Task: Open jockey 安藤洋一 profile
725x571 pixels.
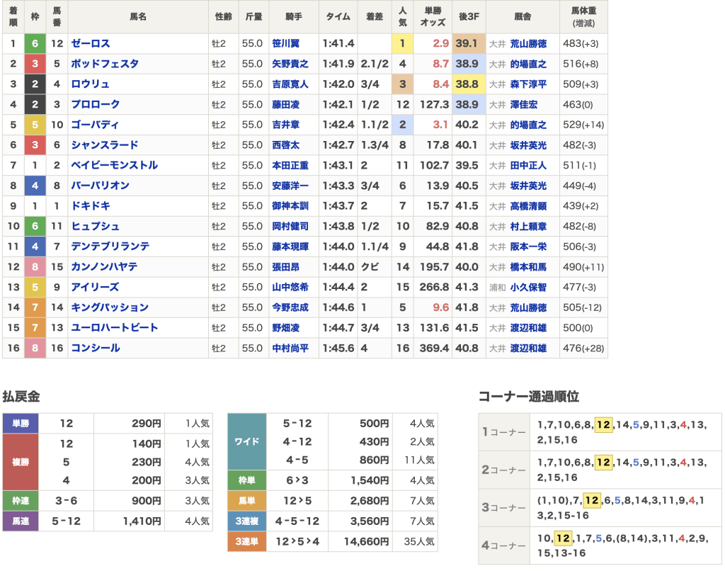Action: click(290, 186)
